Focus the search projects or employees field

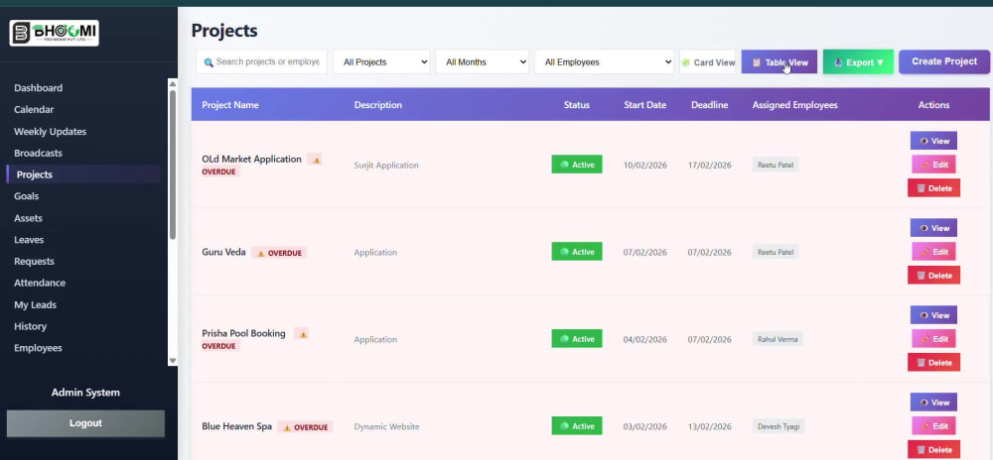pos(261,61)
